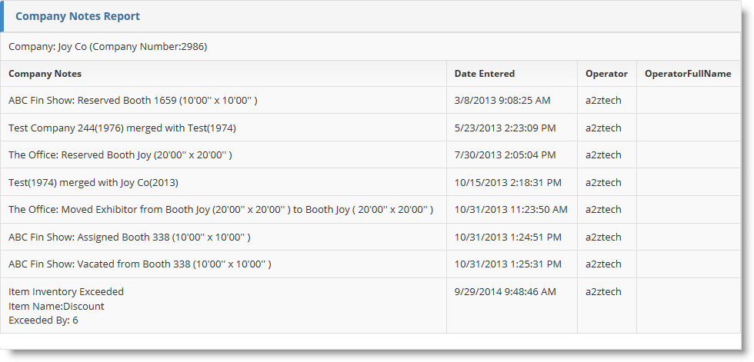Image resolution: width=754 pixels, height=362 pixels.
Task: Click the OperatorFullName column header
Action: point(688,74)
